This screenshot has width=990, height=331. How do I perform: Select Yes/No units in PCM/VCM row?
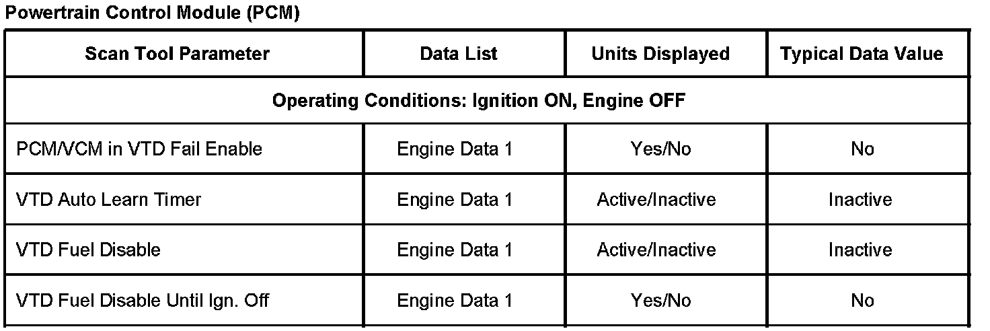(x=660, y=149)
